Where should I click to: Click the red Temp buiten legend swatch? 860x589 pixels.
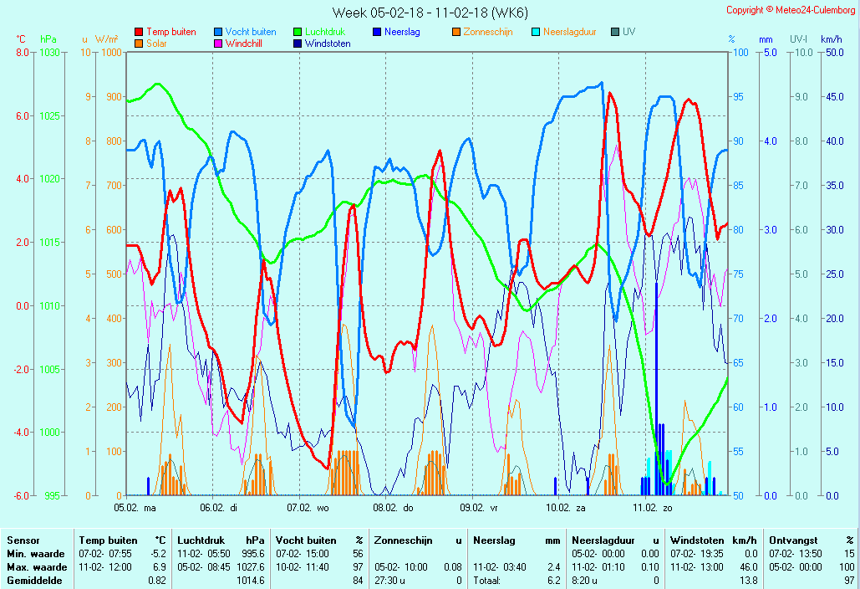pyautogui.click(x=139, y=32)
